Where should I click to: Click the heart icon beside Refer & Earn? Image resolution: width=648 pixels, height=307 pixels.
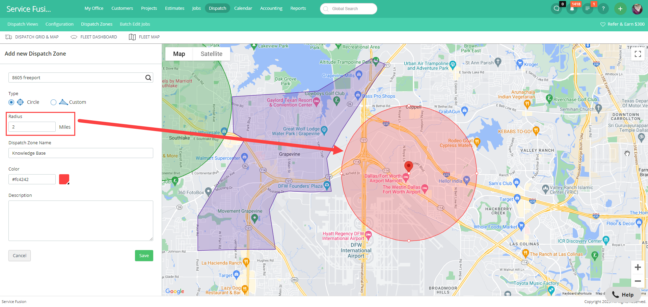click(603, 24)
